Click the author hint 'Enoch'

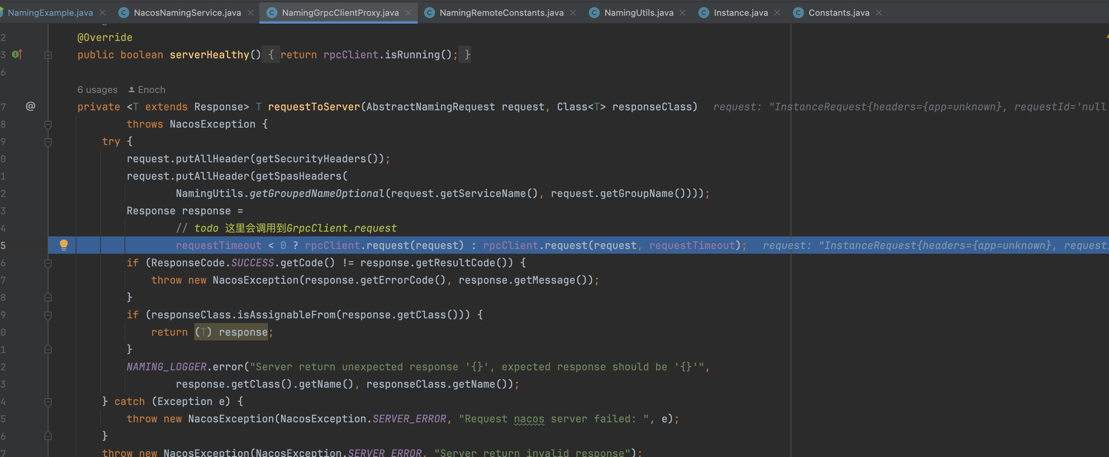pos(147,89)
